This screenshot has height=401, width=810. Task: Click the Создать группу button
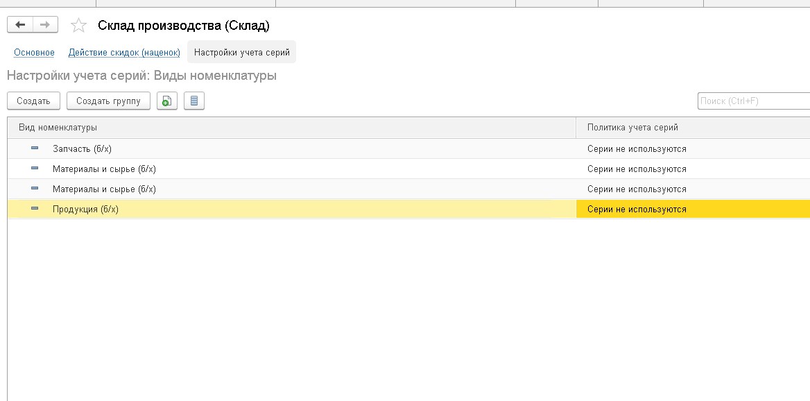(x=108, y=101)
